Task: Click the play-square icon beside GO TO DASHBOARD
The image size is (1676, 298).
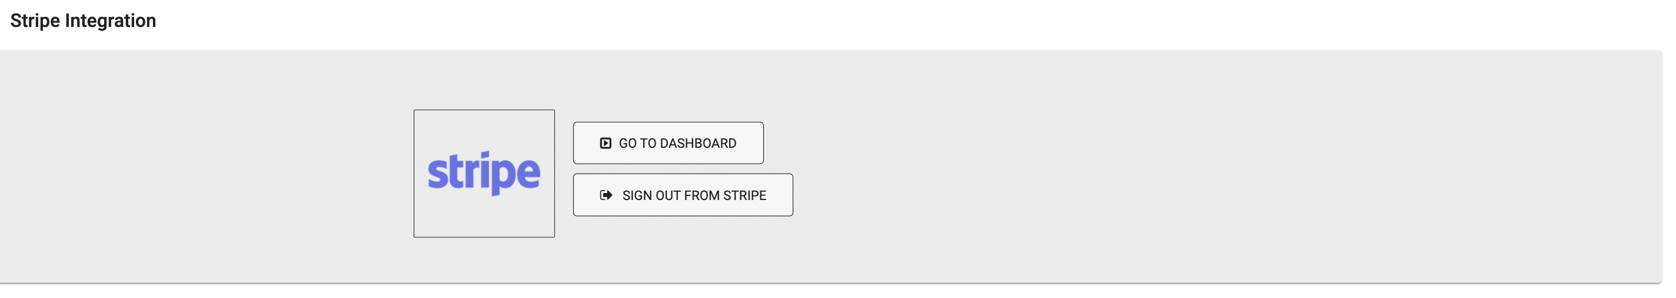Action: (605, 143)
